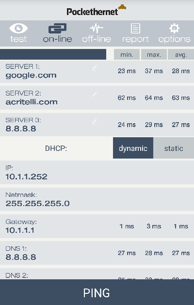Select the avg. column header
Screen dimensions: 194x305
[181, 54]
